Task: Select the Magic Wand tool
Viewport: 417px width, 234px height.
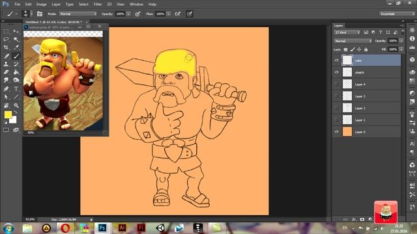Action: 16,39
